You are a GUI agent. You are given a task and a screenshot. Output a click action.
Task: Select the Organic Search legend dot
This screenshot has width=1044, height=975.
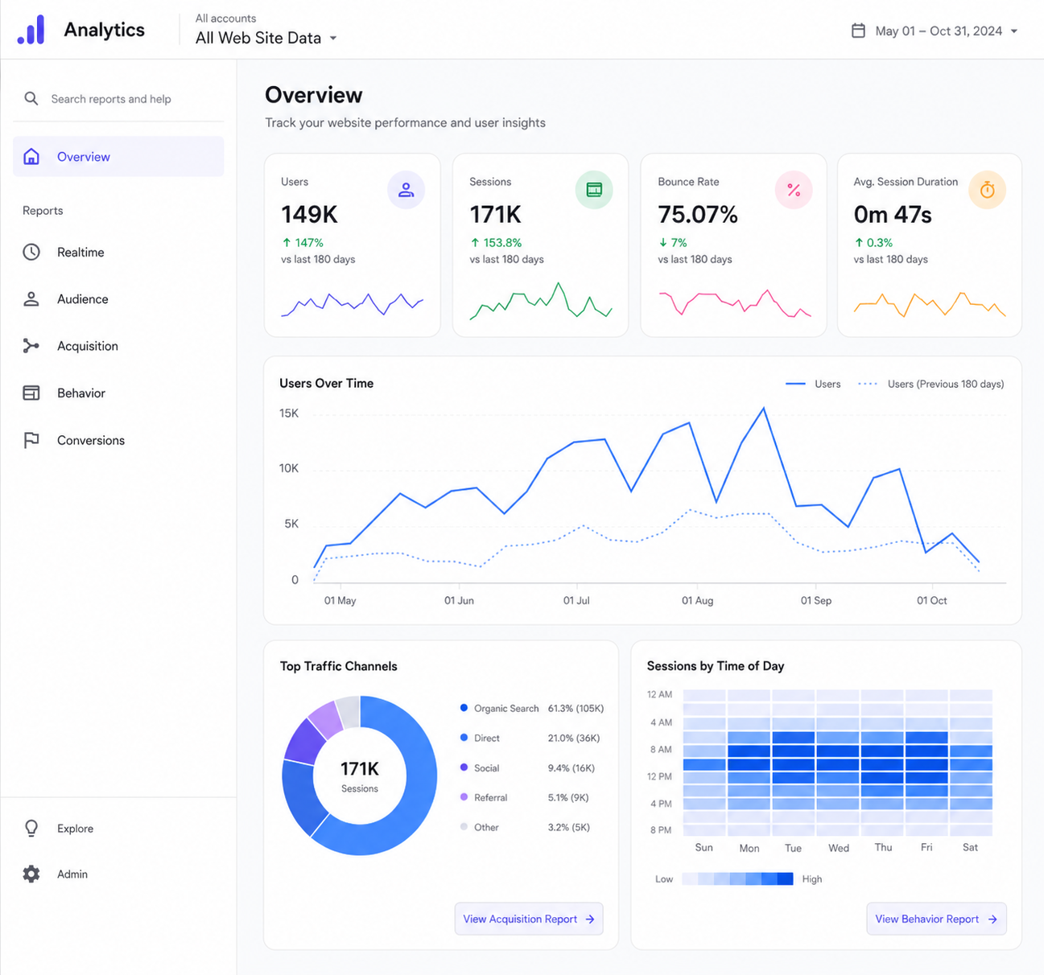pos(464,708)
